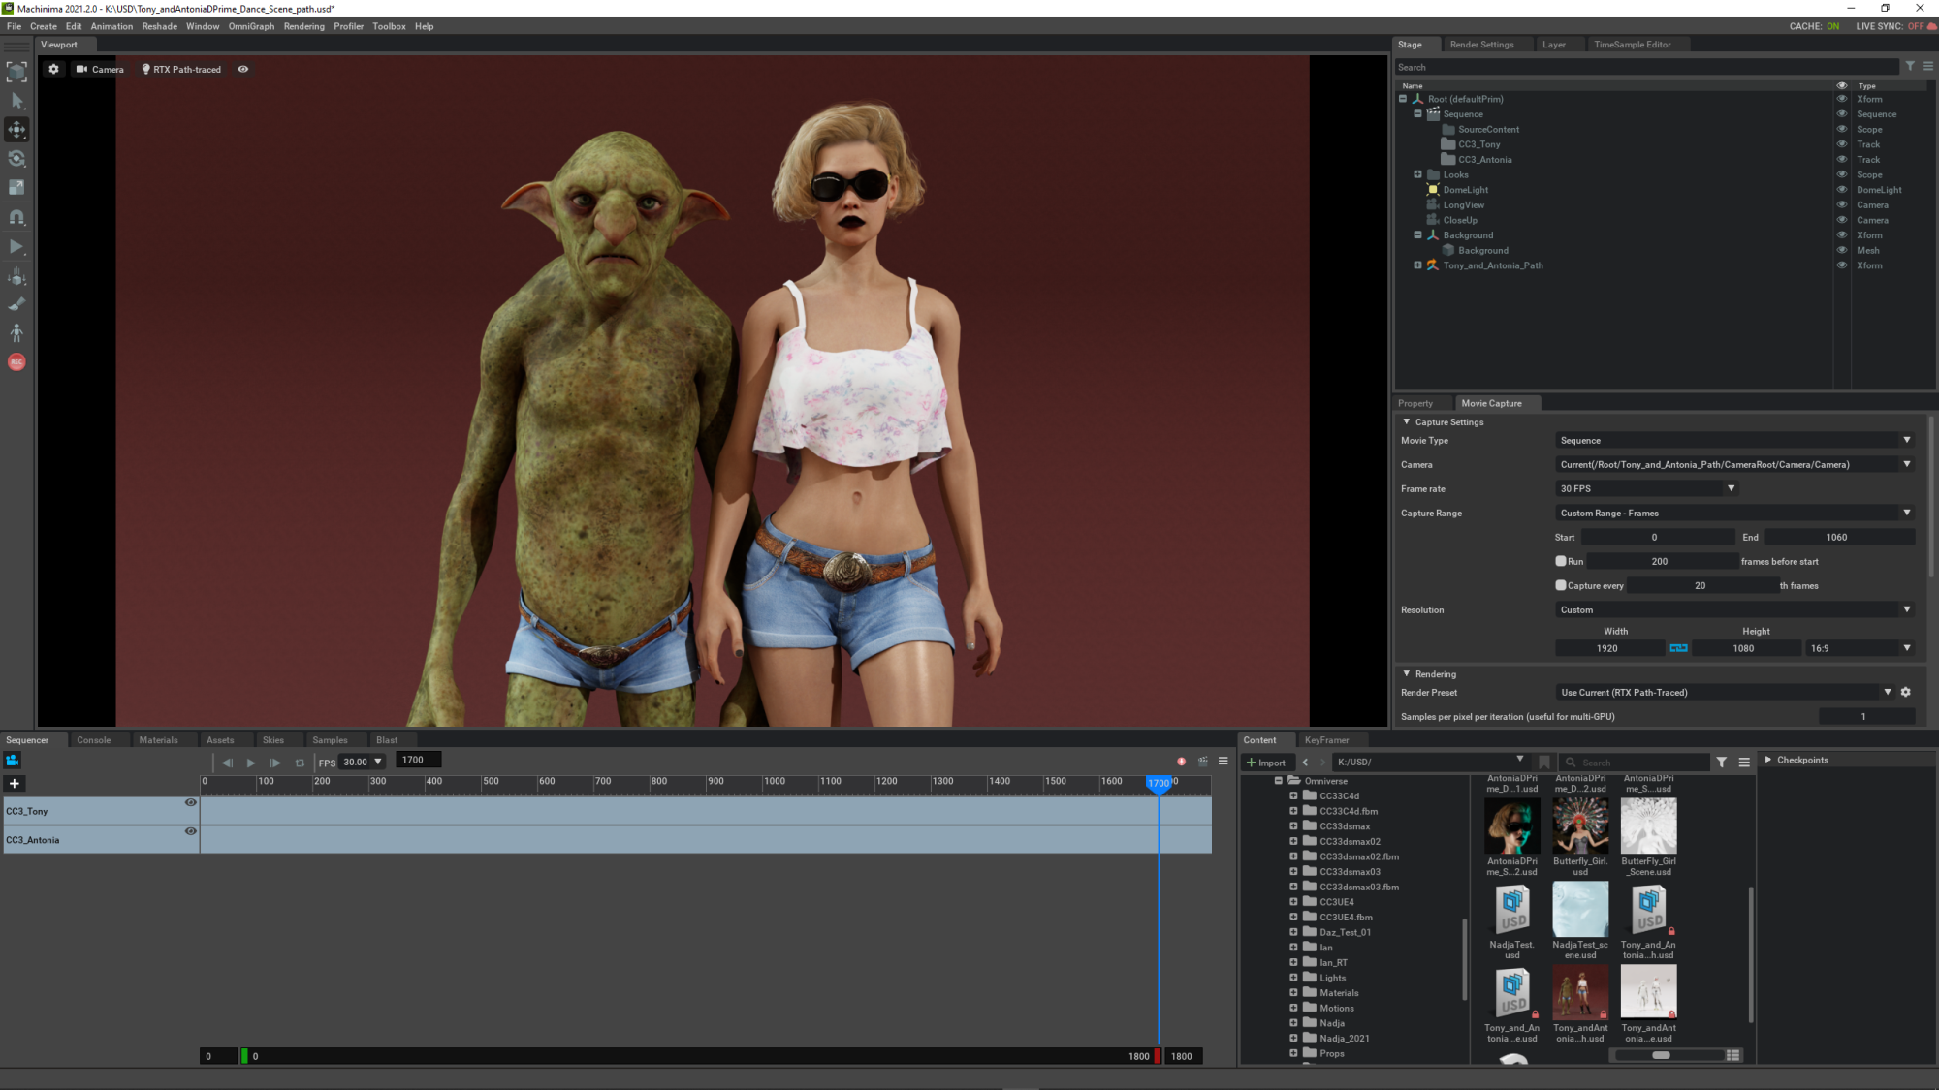Start recording with the red REC button
This screenshot has height=1090, width=1939.
click(x=16, y=362)
